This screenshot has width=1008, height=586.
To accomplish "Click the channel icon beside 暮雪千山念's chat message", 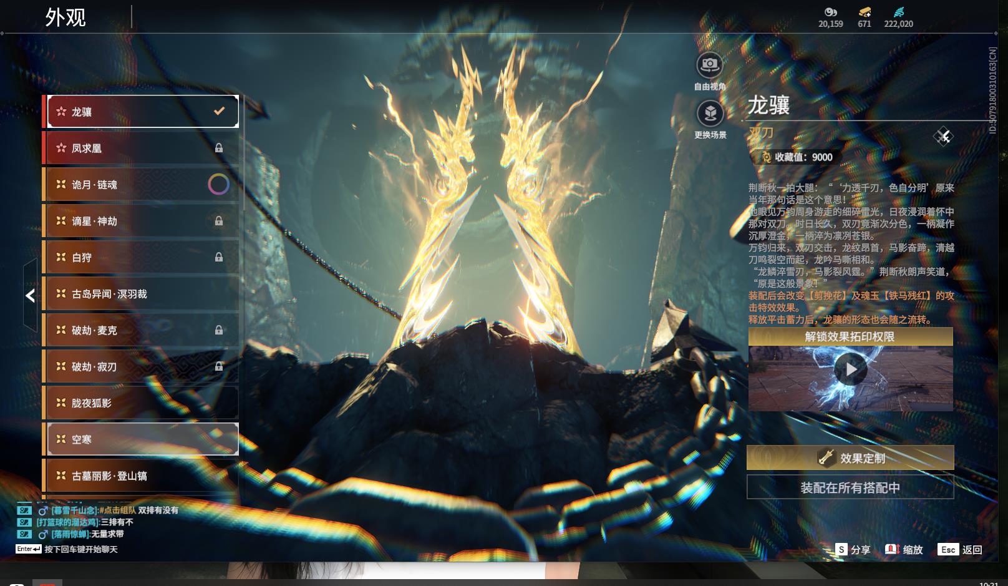I will click(24, 510).
